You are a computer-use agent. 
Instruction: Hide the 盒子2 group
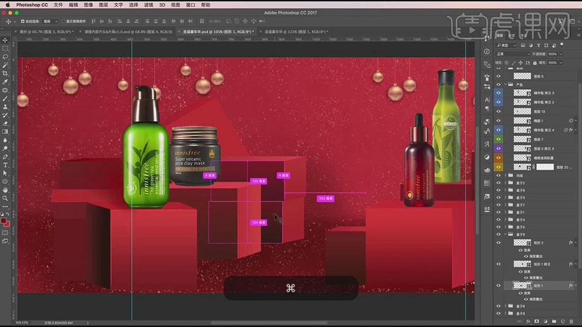pos(499,183)
